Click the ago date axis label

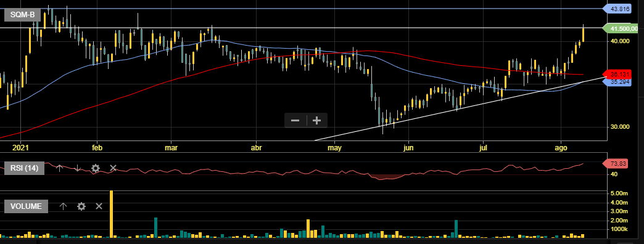(561, 148)
